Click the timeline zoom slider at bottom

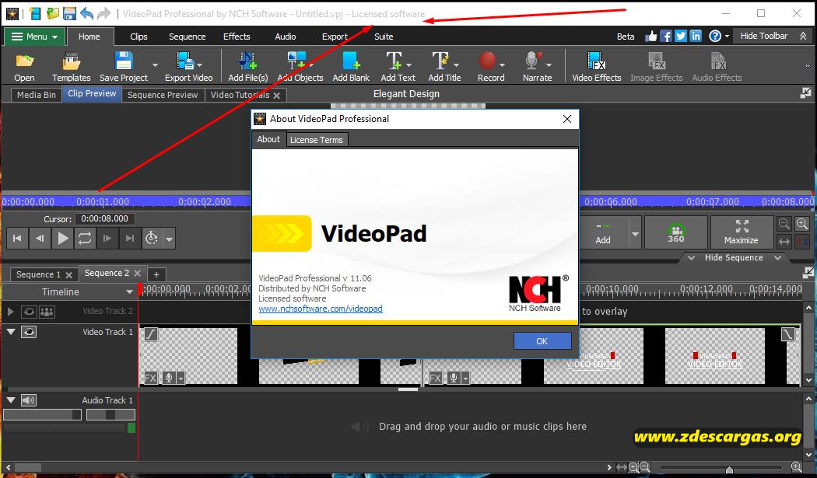721,468
